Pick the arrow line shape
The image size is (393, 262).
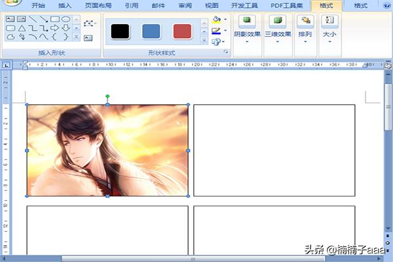point(44,19)
